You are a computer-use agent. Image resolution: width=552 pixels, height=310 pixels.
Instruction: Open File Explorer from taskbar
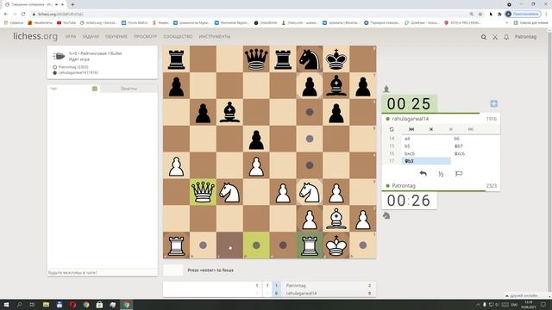[46, 304]
